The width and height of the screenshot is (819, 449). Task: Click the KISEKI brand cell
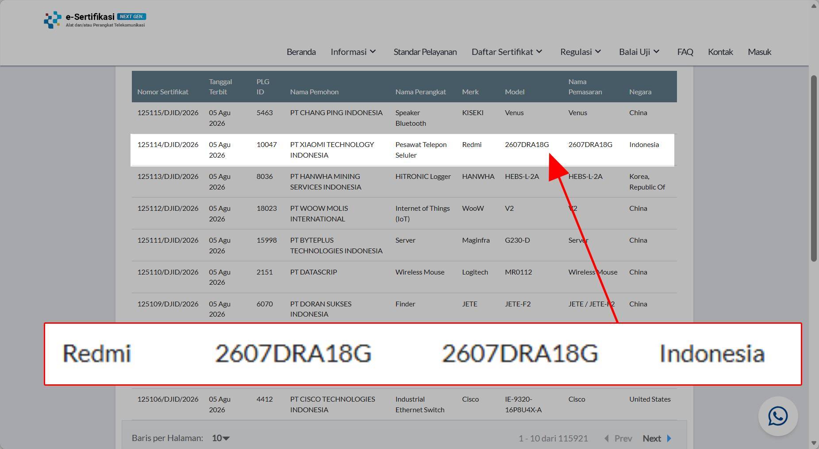[x=473, y=112]
